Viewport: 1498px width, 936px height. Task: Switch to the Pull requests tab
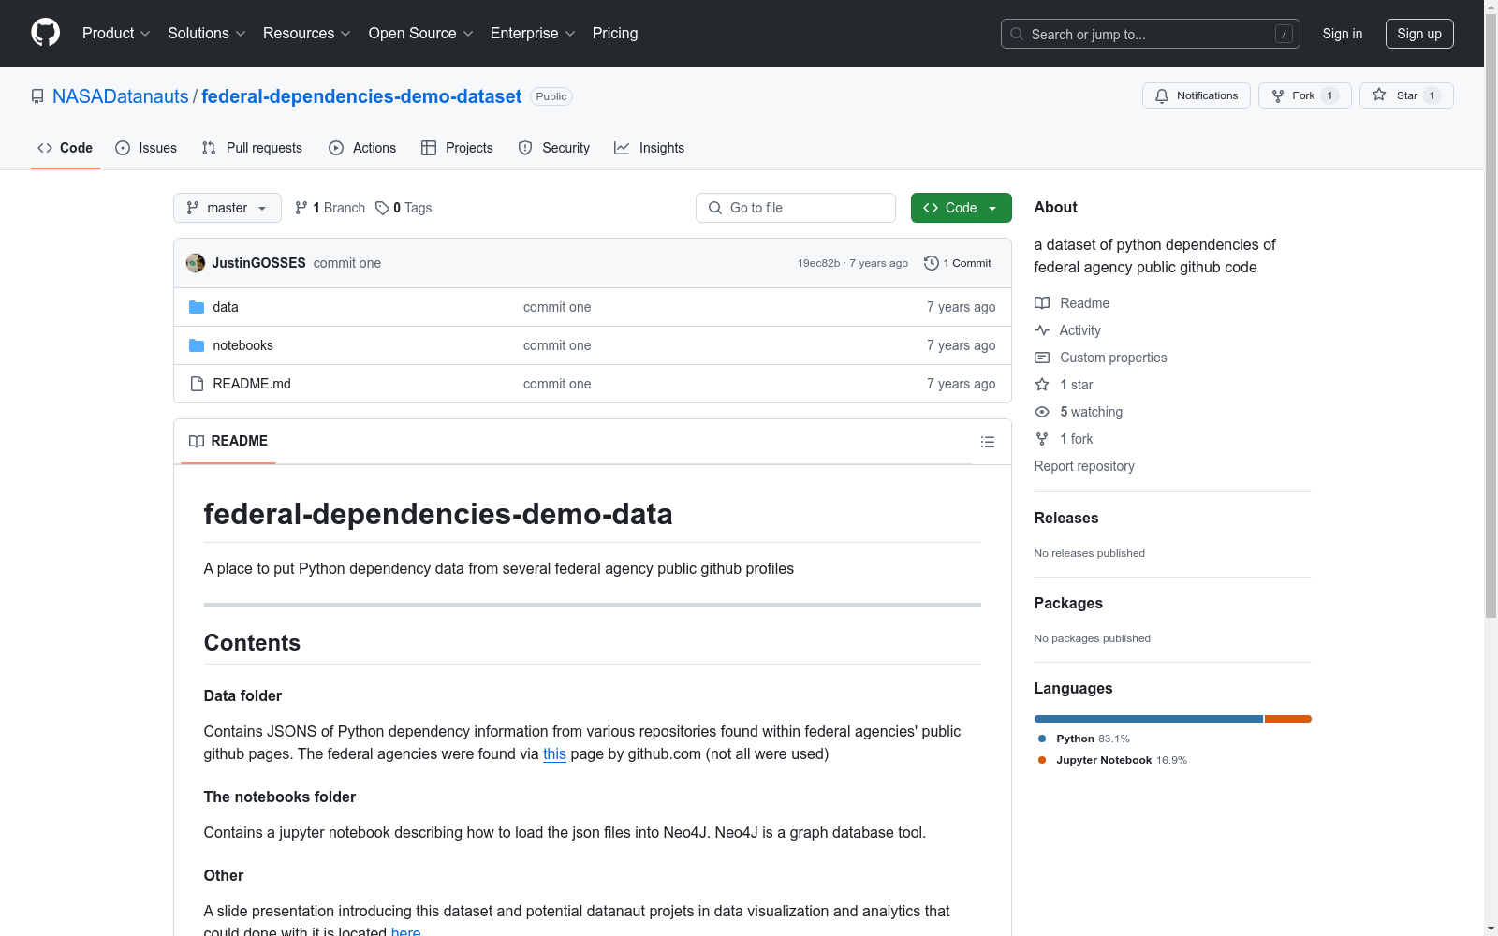252,148
